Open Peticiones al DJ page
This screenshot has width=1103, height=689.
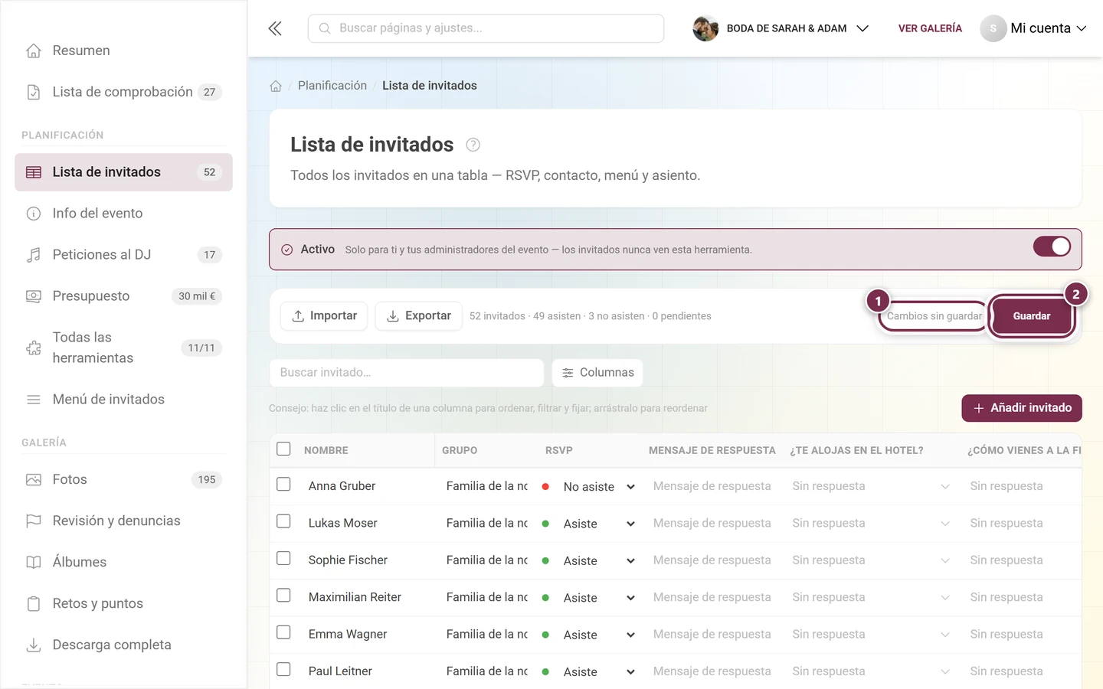pyautogui.click(x=123, y=255)
